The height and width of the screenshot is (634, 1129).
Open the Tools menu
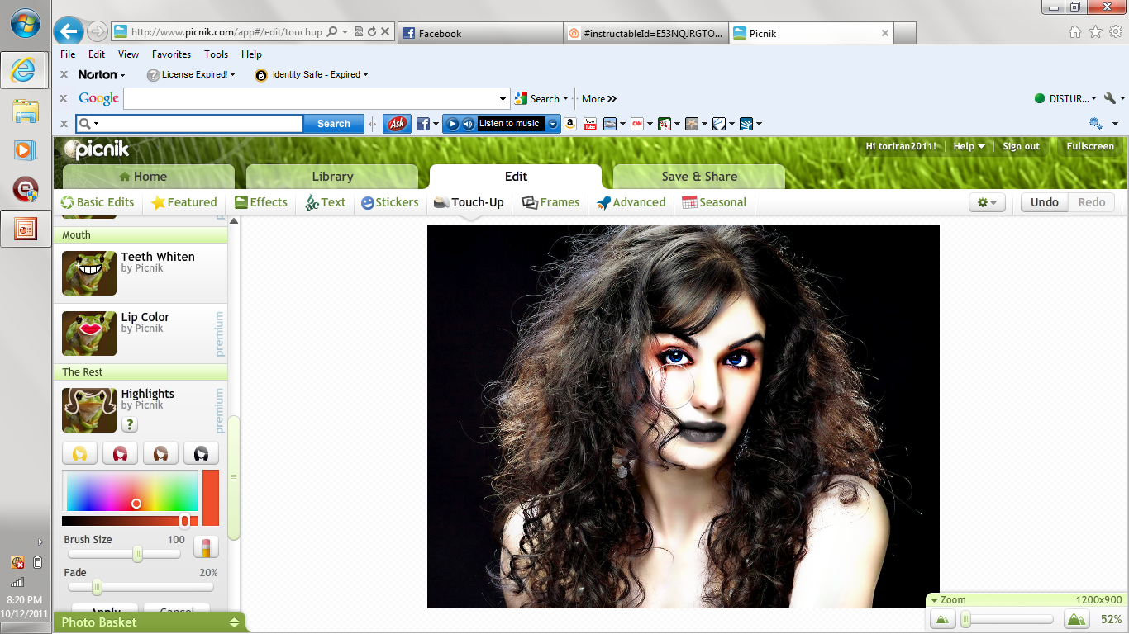tap(217, 54)
